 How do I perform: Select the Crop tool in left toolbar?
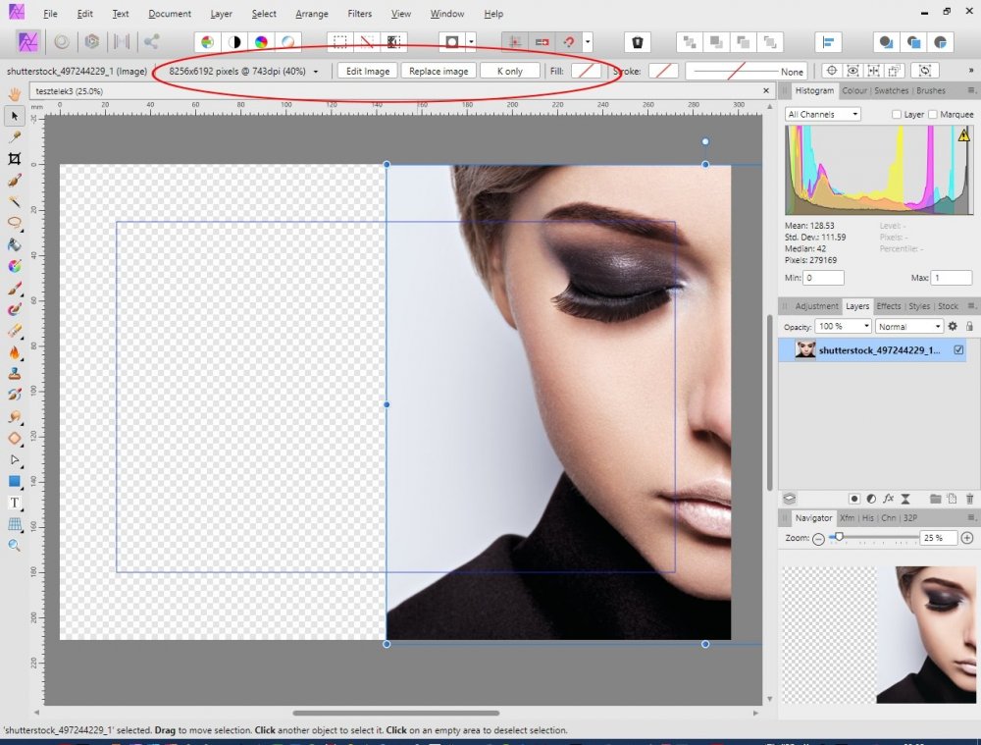pyautogui.click(x=15, y=159)
